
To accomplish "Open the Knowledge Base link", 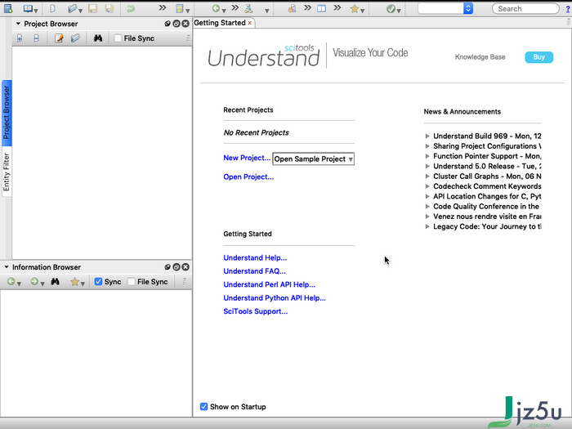I will tap(480, 57).
